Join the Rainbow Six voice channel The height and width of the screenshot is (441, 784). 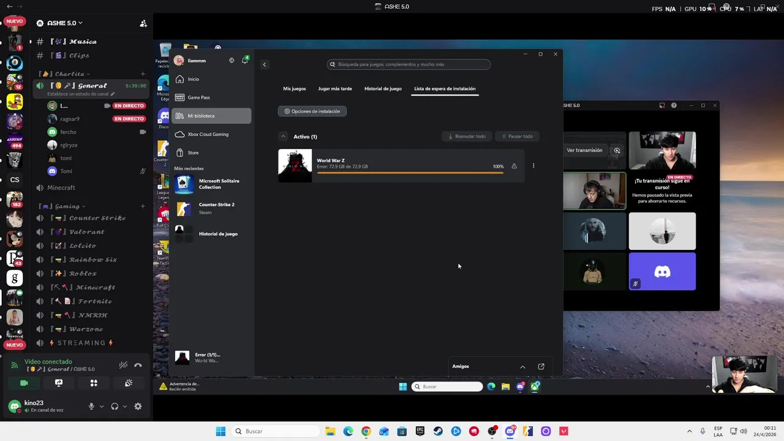(x=92, y=260)
